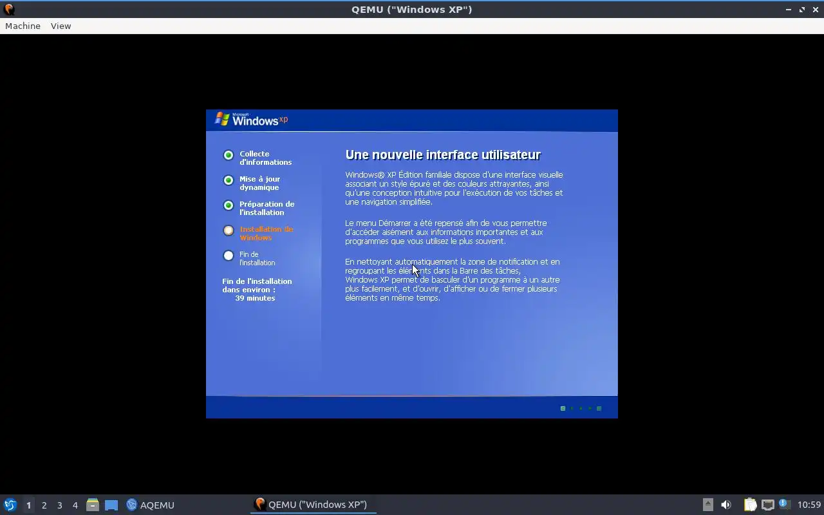Minimize the QEMU window
This screenshot has height=515, width=824.
tap(789, 10)
